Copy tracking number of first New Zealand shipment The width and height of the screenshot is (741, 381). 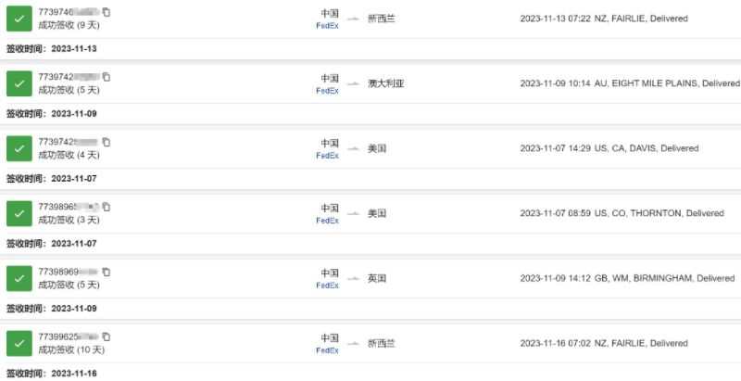click(107, 12)
